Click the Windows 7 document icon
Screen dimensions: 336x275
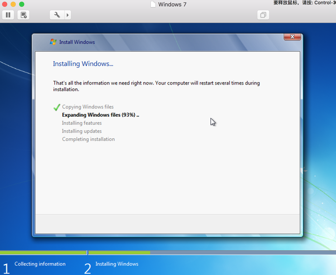153,4
